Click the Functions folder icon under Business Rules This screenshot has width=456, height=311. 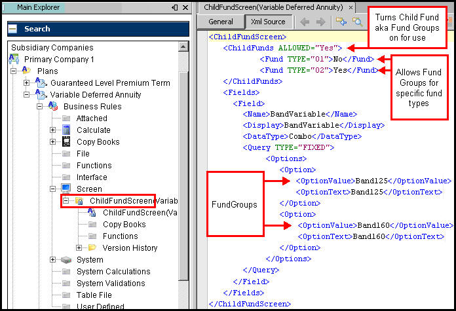point(66,166)
